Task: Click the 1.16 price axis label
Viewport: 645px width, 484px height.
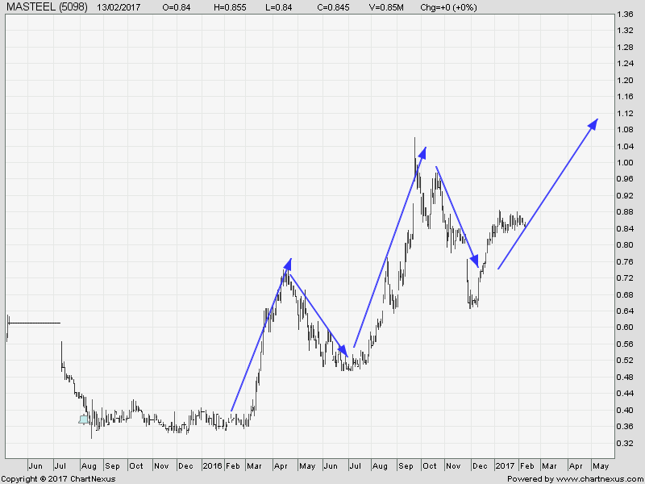Action: tap(626, 97)
